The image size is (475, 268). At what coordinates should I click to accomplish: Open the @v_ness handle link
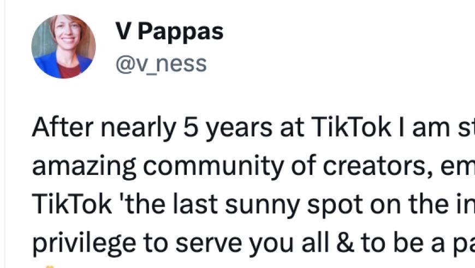161,64
